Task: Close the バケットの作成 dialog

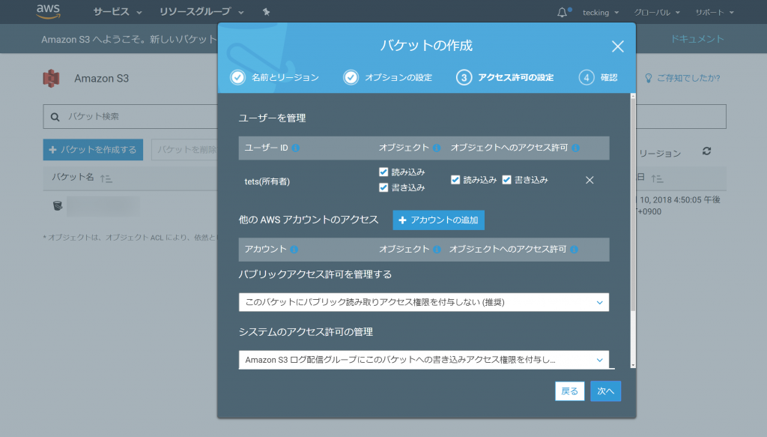Action: click(x=617, y=46)
